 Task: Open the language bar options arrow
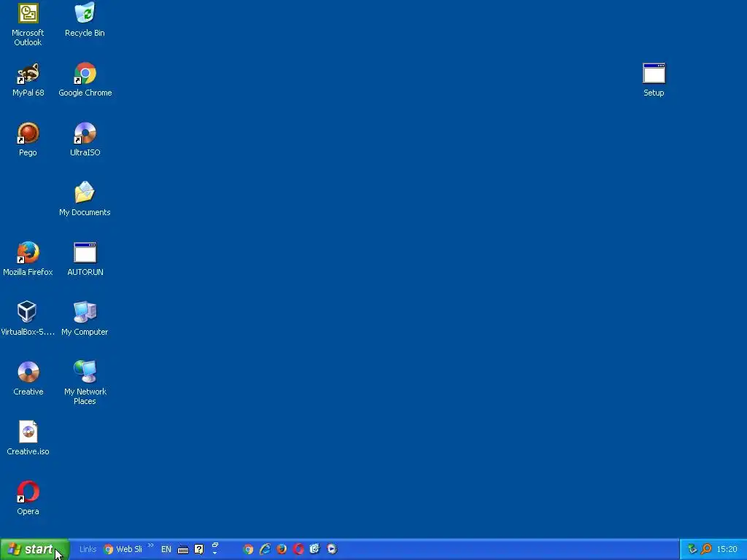[x=214, y=553]
